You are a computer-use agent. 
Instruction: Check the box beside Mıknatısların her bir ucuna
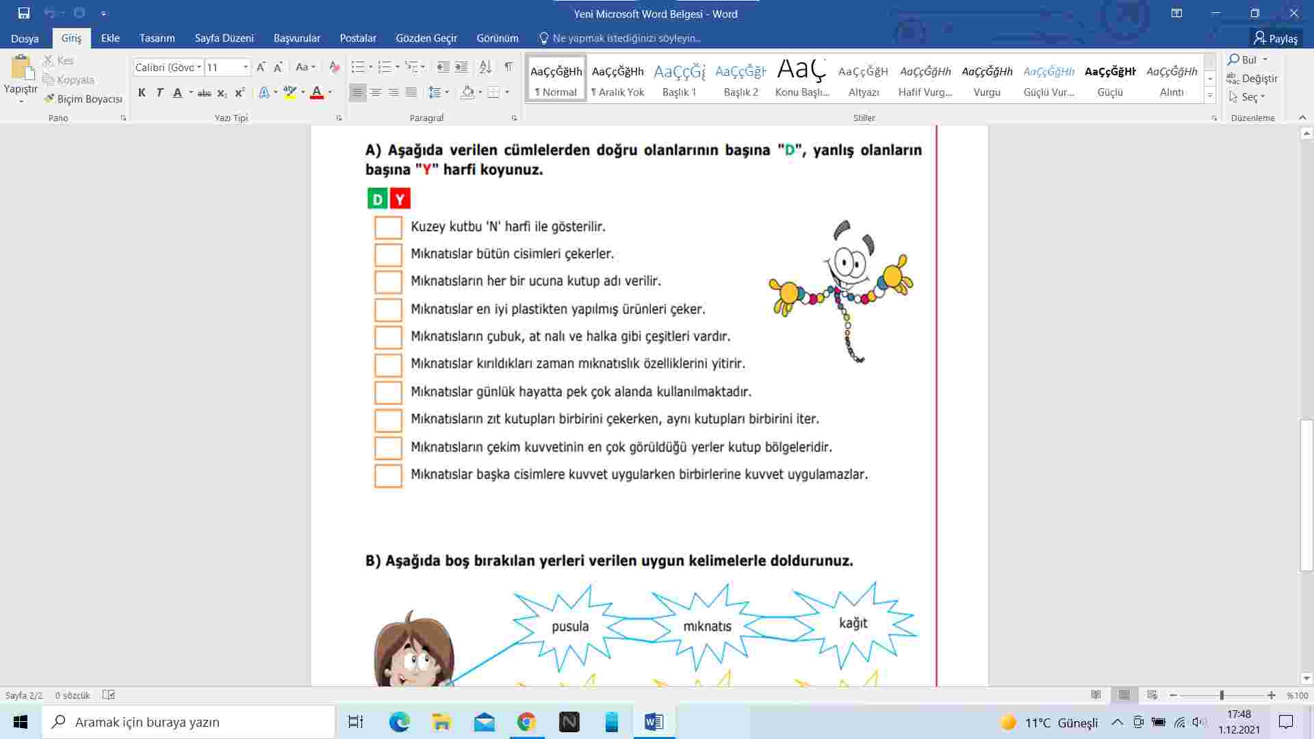(x=388, y=282)
